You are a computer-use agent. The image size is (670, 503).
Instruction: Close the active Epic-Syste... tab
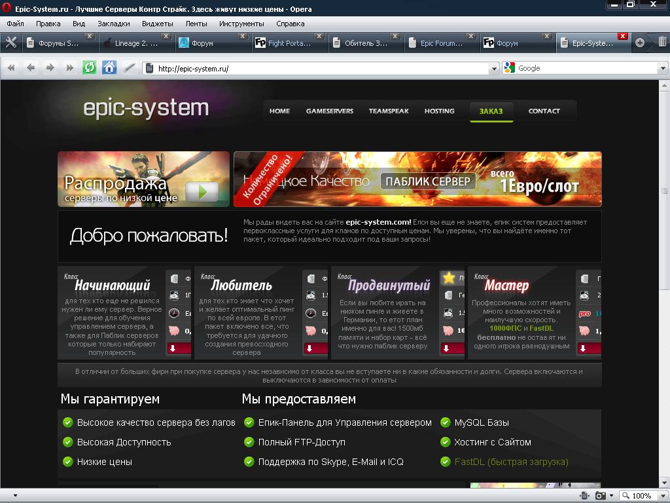pyautogui.click(x=623, y=36)
